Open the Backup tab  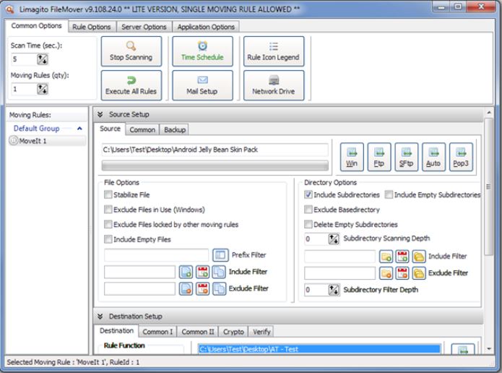point(175,130)
